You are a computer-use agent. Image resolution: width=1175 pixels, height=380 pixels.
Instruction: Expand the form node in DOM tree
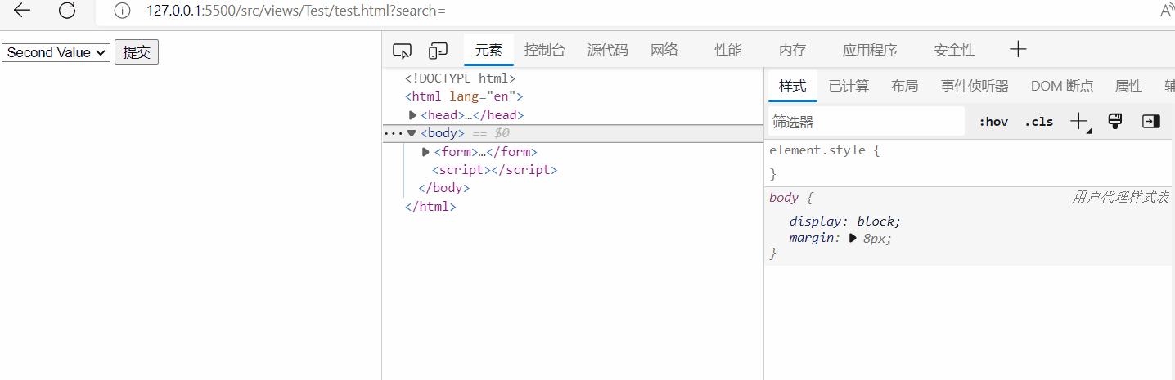coord(425,152)
